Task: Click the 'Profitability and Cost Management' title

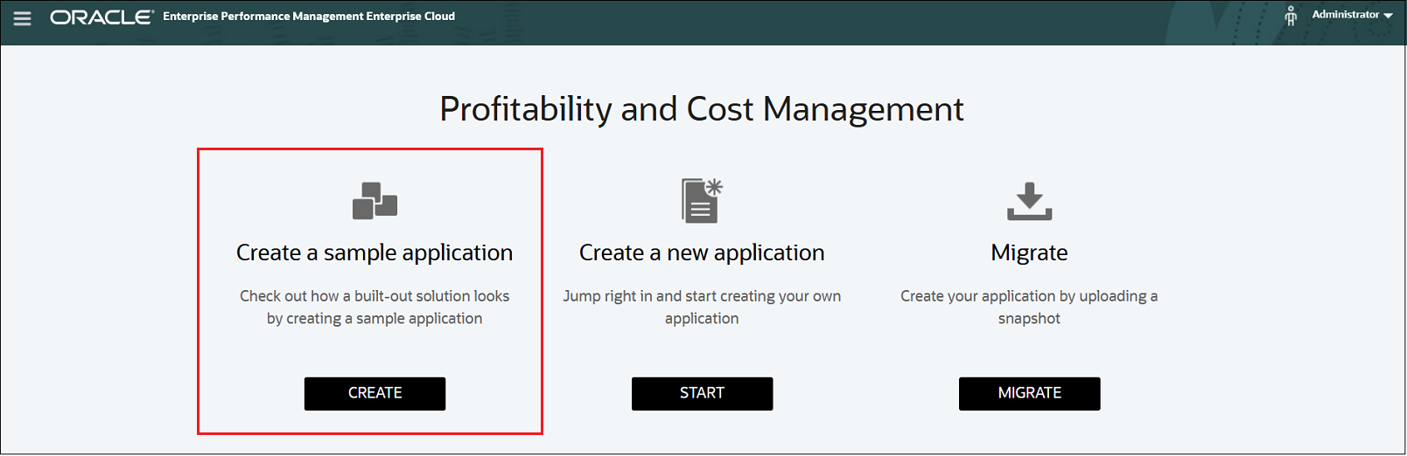Action: [702, 109]
